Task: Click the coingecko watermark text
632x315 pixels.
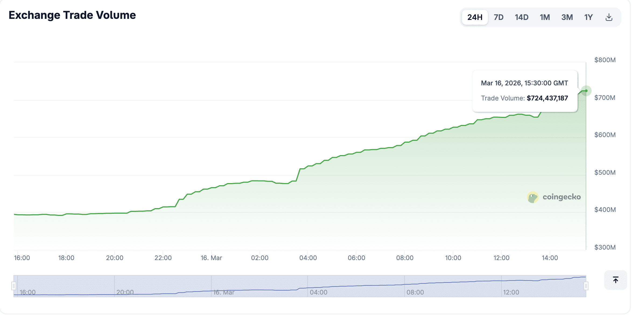Action: point(562,197)
